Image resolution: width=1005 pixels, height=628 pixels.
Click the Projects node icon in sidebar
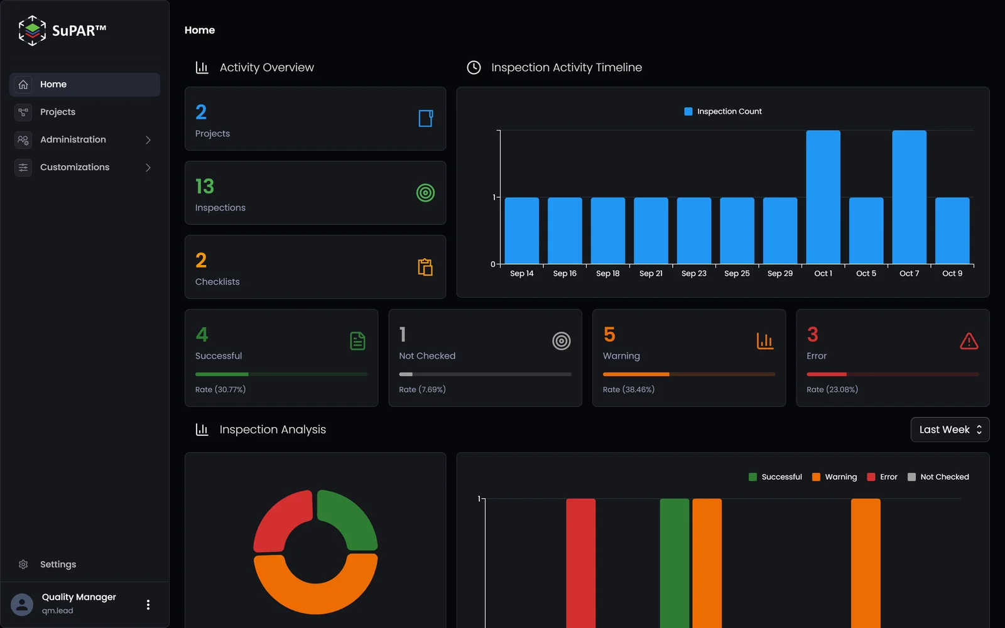click(x=23, y=112)
